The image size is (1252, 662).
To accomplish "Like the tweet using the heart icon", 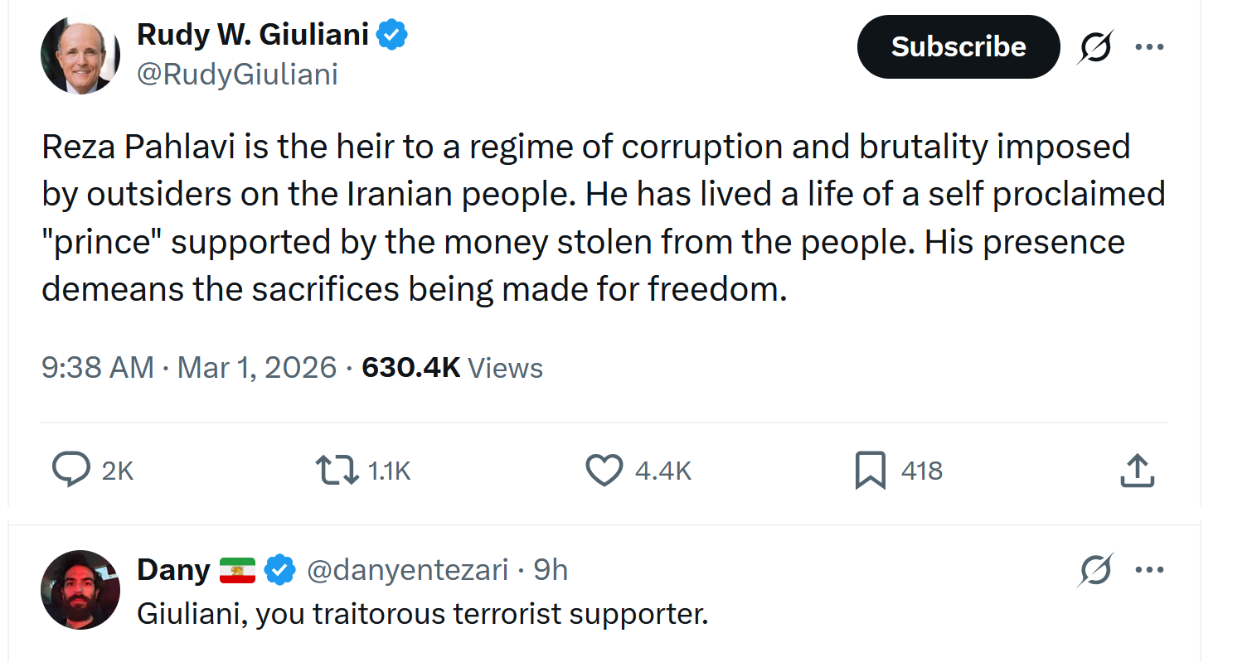I will point(604,470).
